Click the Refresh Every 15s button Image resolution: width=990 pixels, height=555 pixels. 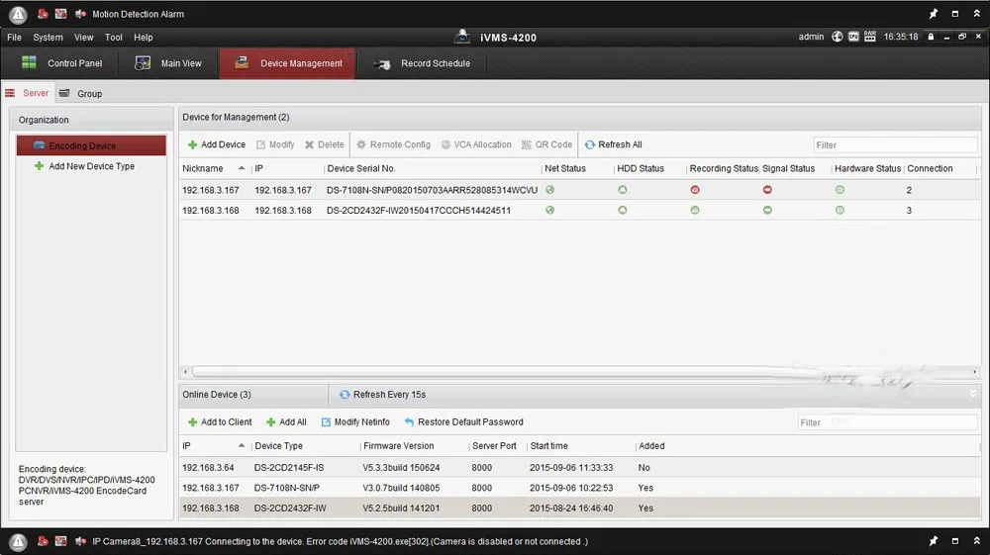tap(382, 394)
